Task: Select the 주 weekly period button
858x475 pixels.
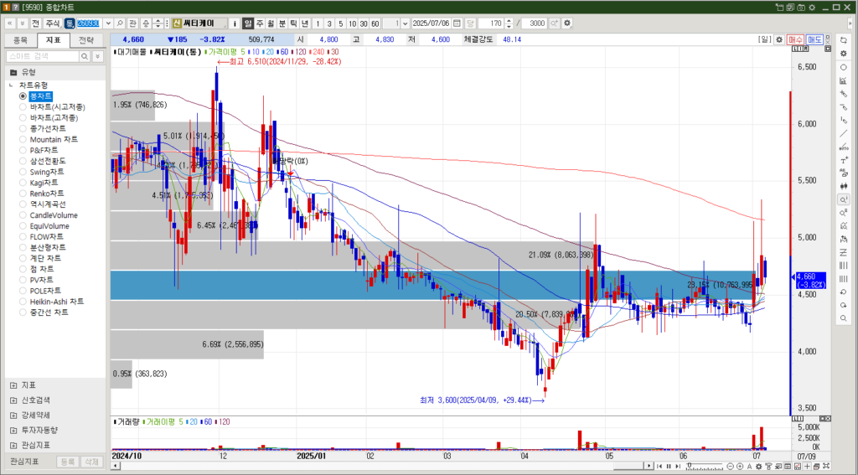Action: click(x=259, y=23)
